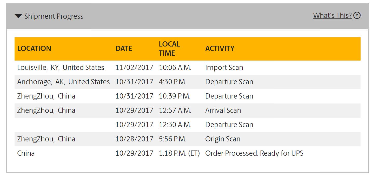Click the Arrival Scan activity entry
This screenshot has width=372, height=183.
tap(223, 110)
